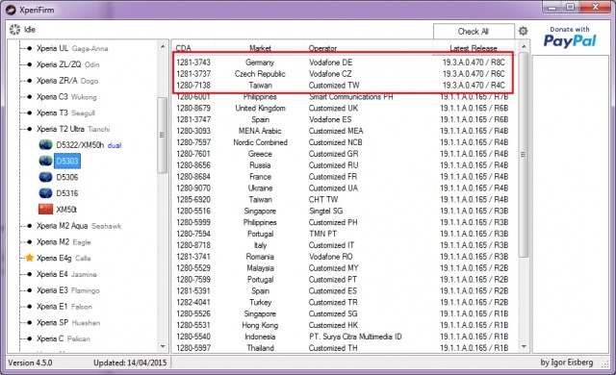Click the settings gear icon
This screenshot has width=616, height=375.
point(523,31)
